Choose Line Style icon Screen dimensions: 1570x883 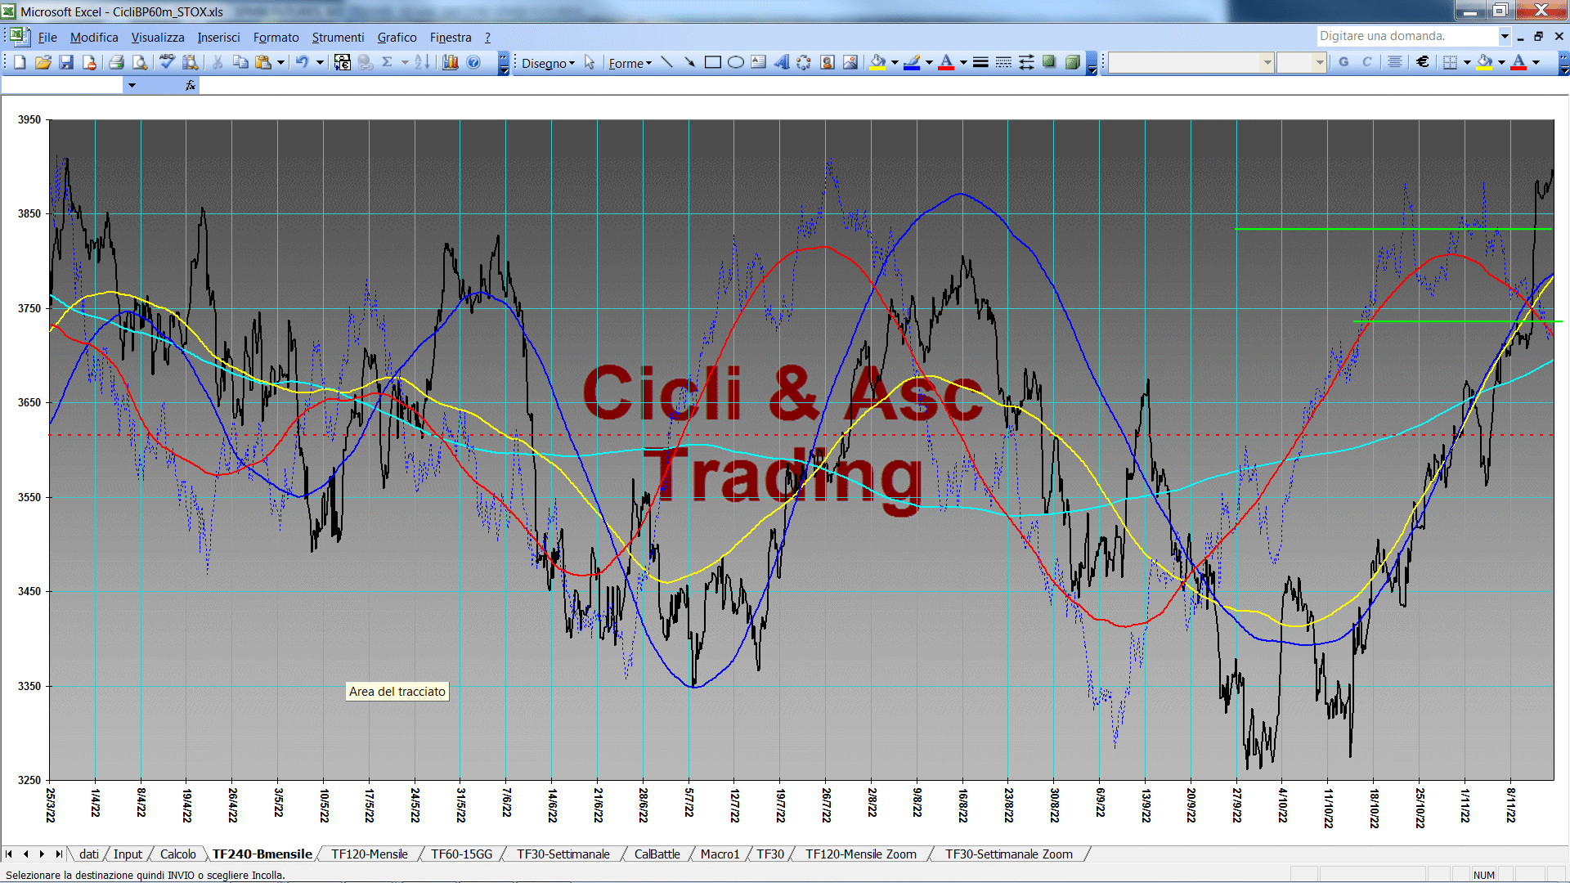pos(980,62)
